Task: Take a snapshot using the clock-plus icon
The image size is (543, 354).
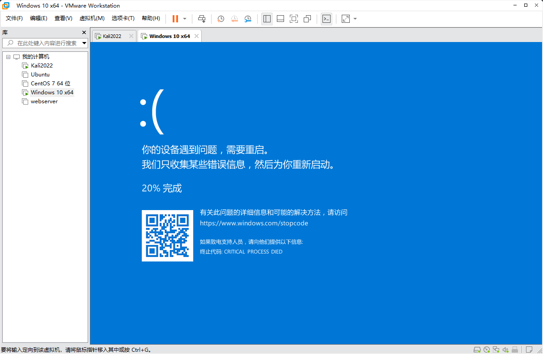Action: click(221, 19)
